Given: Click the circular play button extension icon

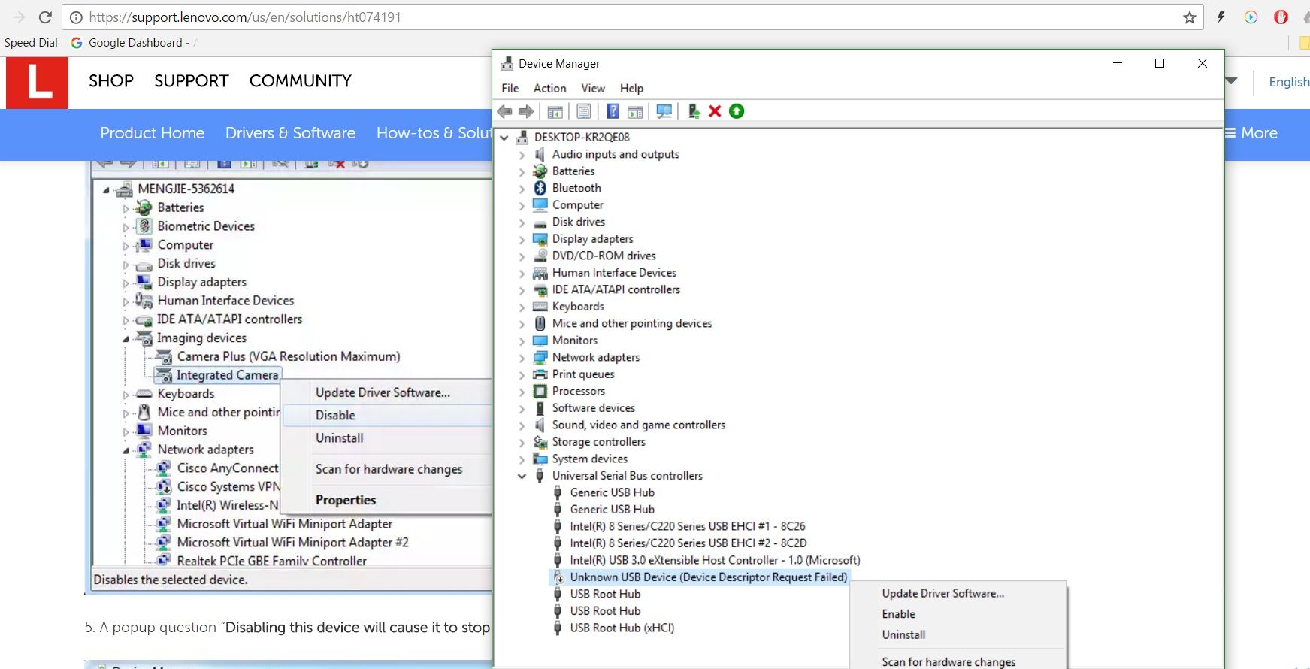Looking at the screenshot, I should click(1251, 17).
